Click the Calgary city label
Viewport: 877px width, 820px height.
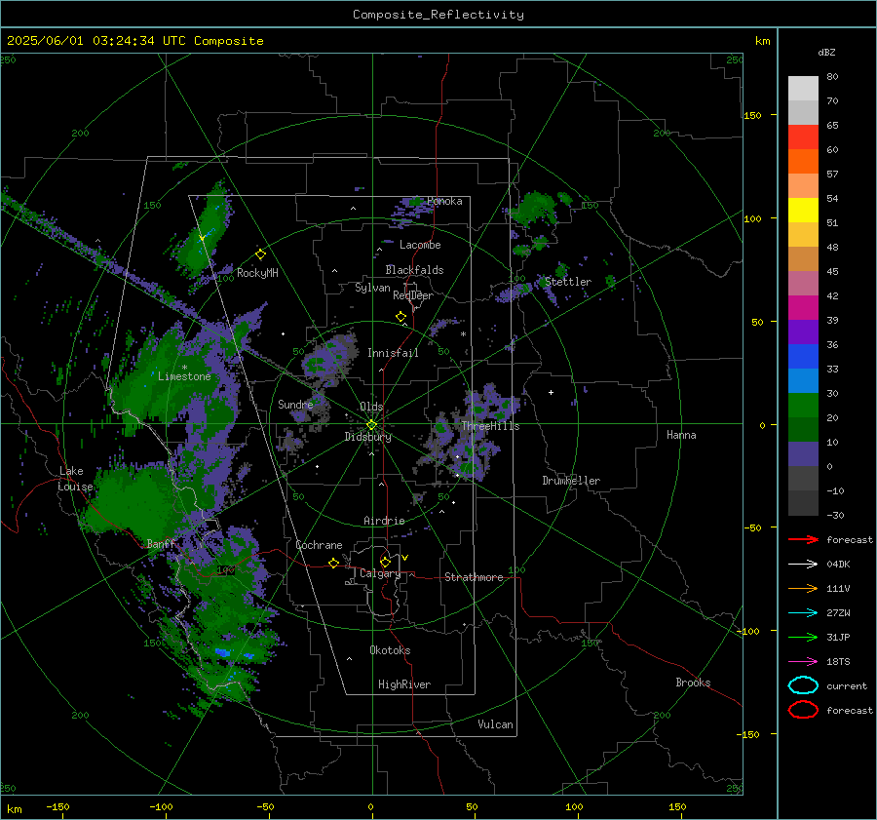(x=380, y=573)
